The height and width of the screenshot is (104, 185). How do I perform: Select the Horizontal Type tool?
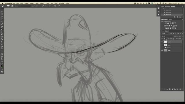pyautogui.click(x=2, y=49)
